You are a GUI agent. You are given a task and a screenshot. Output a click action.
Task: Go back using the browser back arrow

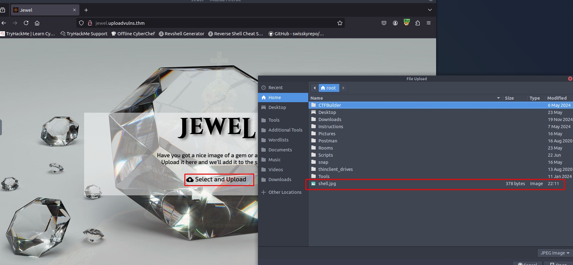click(x=4, y=23)
